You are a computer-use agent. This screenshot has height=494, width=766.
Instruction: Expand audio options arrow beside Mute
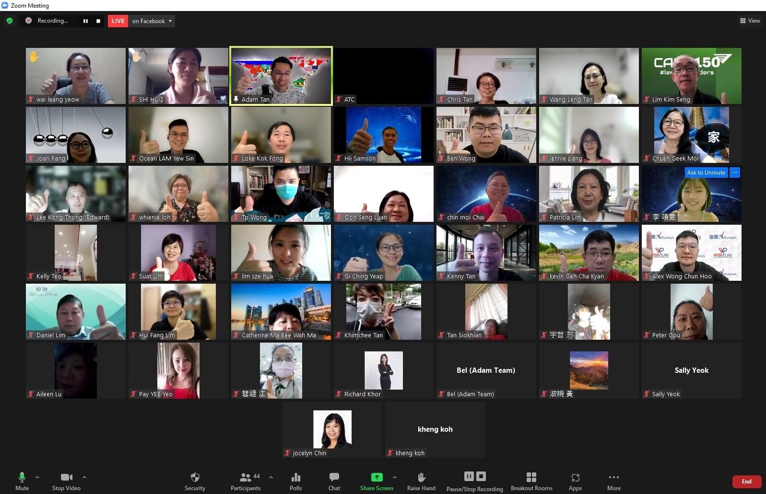[37, 477]
